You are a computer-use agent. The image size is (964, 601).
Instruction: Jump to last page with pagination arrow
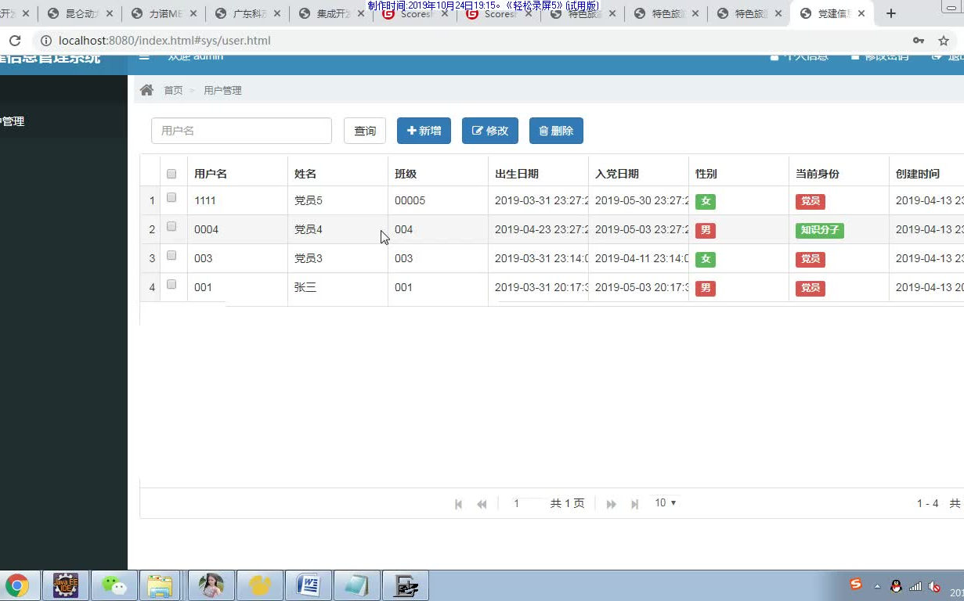pyautogui.click(x=634, y=503)
